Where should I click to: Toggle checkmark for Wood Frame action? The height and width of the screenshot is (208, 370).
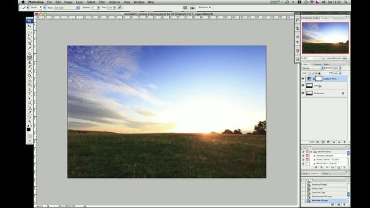[x=303, y=164]
